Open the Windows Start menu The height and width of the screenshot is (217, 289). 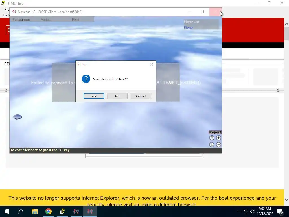(x=7, y=211)
